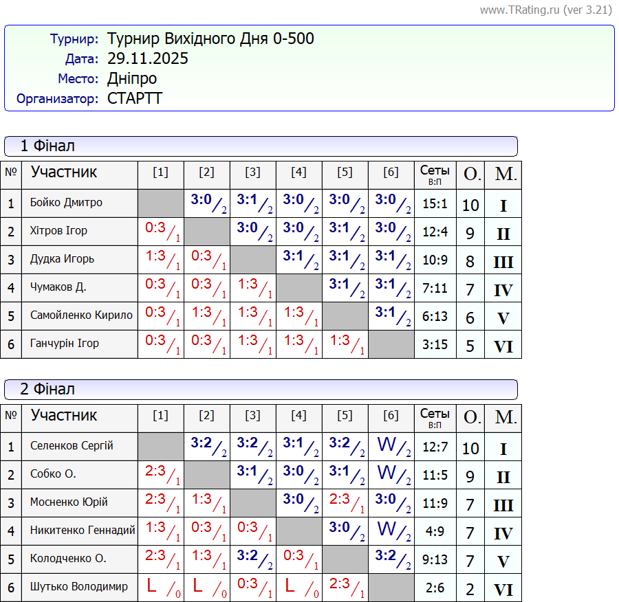Click player name Бойко Дмитро
The image size is (619, 602).
tap(66, 203)
